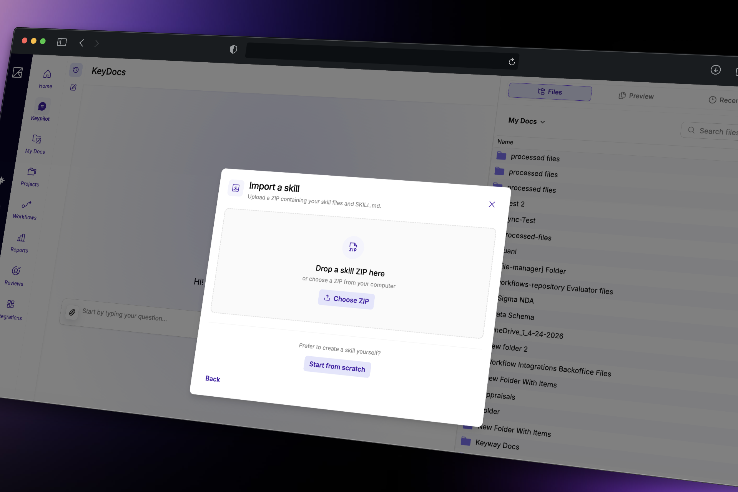
Task: Close the Import a skill dialog
Action: (x=492, y=204)
